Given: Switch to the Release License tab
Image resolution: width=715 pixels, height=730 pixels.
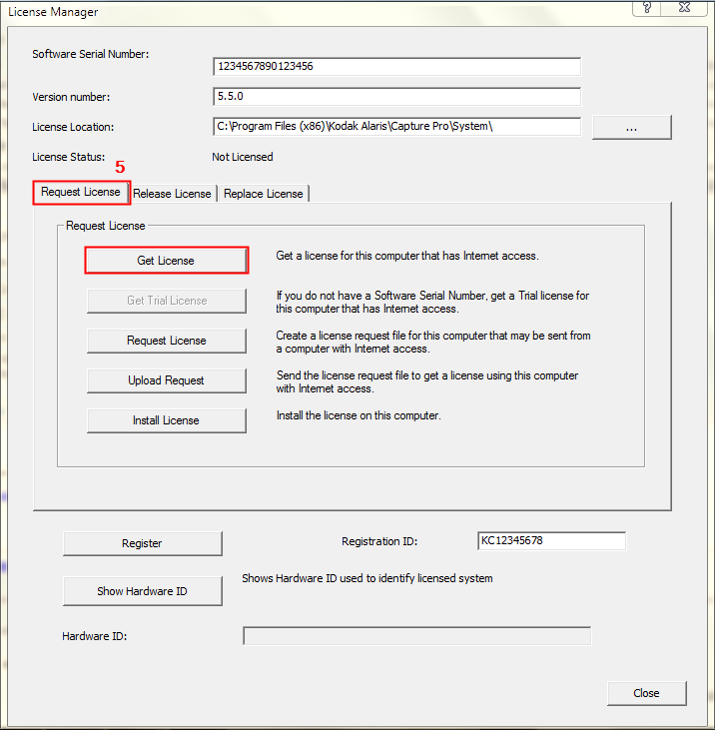Looking at the screenshot, I should pos(173,194).
